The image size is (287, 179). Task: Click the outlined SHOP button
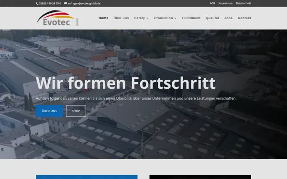click(x=76, y=111)
